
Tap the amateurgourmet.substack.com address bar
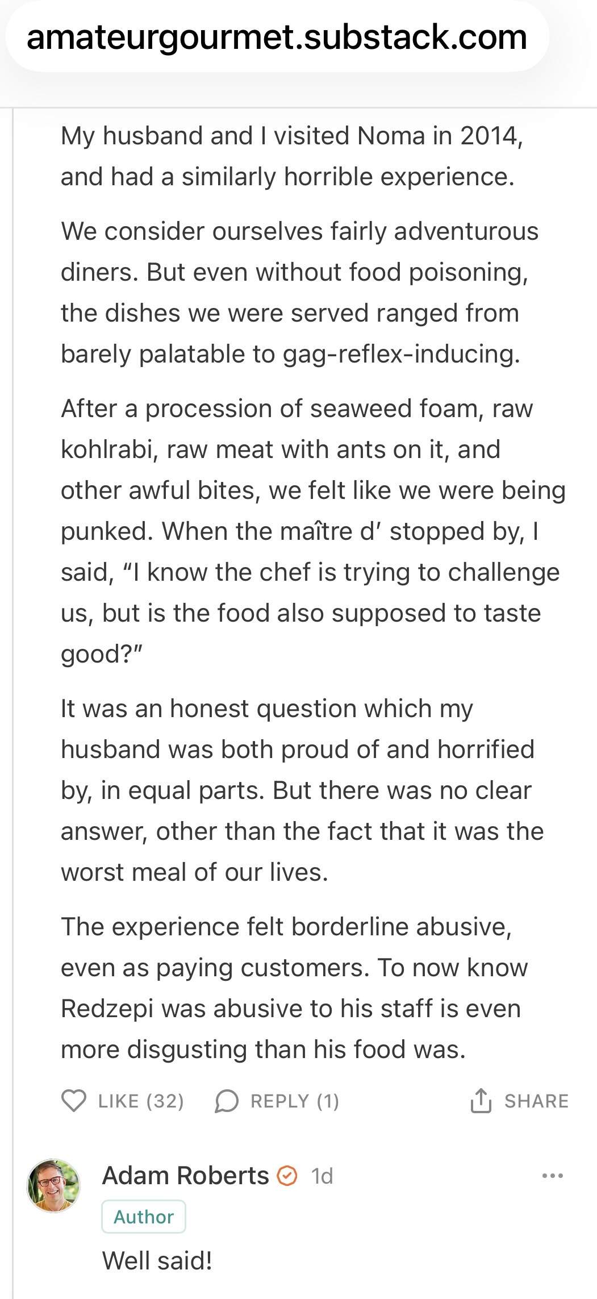tap(277, 37)
